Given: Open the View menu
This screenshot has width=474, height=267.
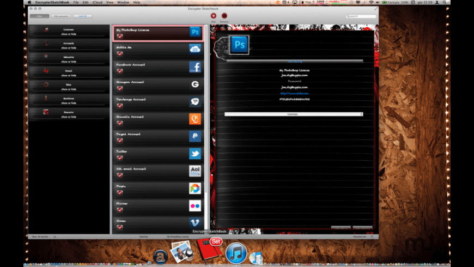Looking at the screenshot, I should (110, 2).
